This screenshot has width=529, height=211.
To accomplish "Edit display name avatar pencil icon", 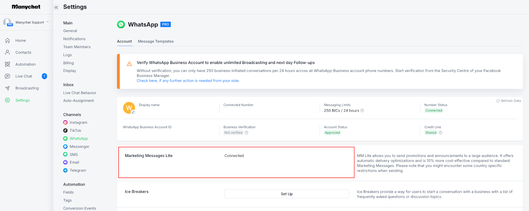I will pyautogui.click(x=133, y=112).
